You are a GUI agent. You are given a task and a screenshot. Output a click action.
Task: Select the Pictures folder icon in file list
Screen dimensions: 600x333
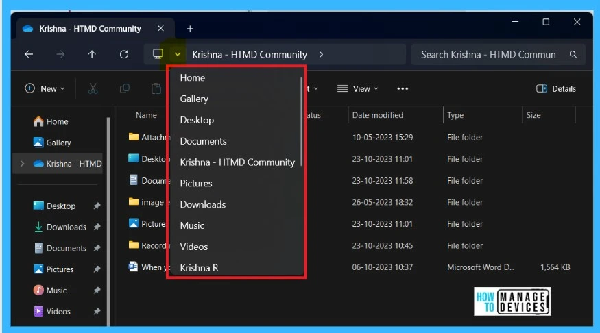tap(134, 223)
